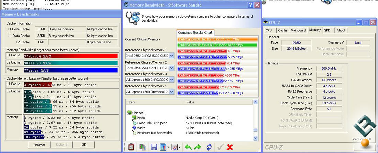The image size is (378, 153).
Task: Click the Analyze button in Memory Benchmarks
Action: pos(39,144)
